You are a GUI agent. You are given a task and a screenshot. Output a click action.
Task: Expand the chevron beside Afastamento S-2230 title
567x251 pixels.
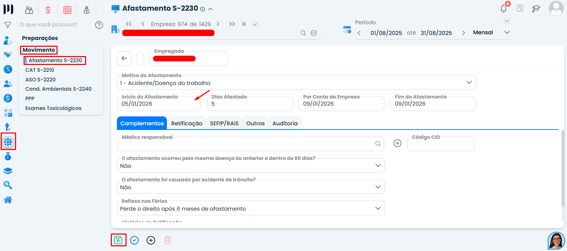(x=211, y=9)
